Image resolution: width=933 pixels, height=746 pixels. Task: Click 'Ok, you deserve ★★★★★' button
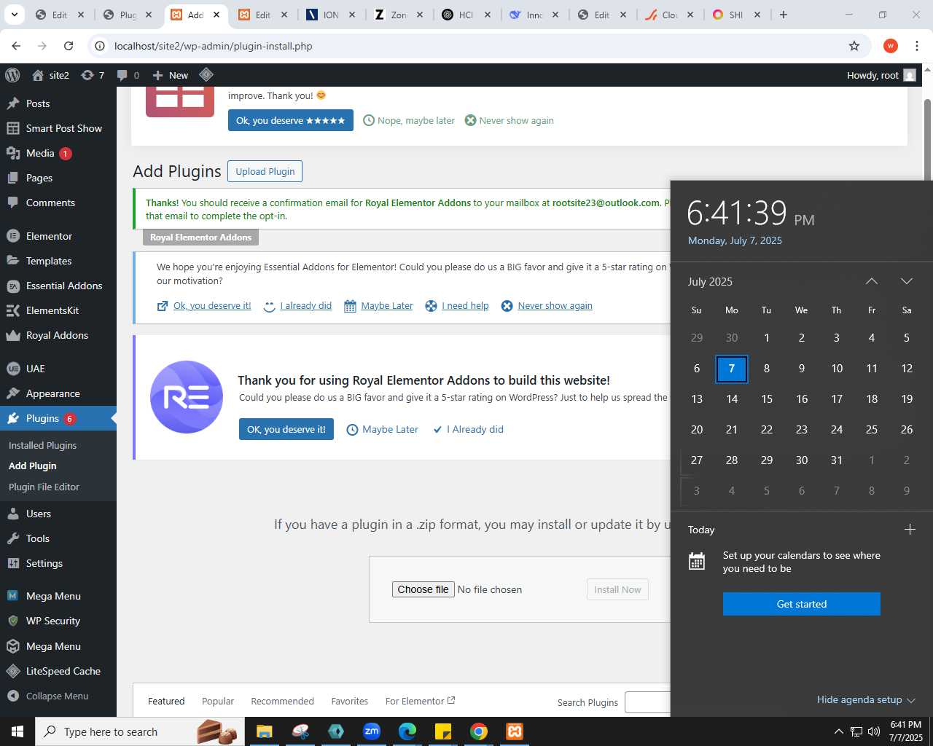(290, 120)
